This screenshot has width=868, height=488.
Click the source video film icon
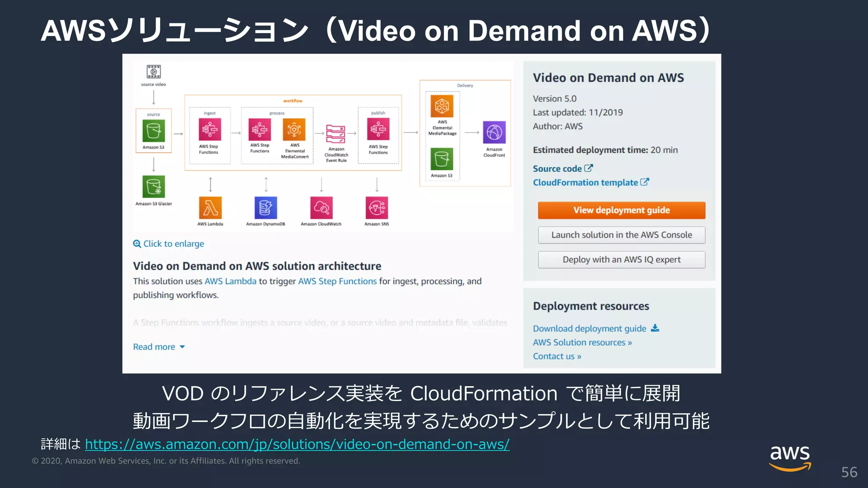(153, 72)
